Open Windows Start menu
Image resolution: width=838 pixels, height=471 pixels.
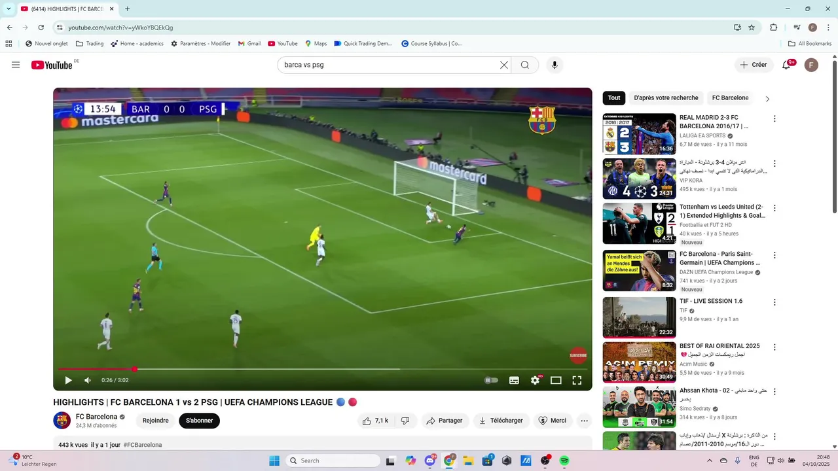click(274, 461)
